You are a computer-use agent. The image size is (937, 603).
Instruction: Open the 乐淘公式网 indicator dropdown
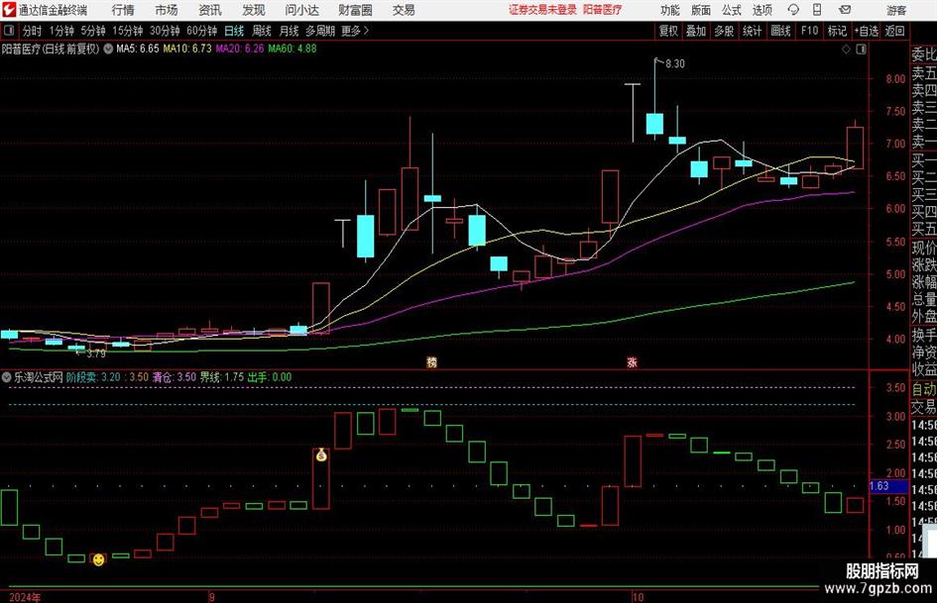(x=7, y=377)
